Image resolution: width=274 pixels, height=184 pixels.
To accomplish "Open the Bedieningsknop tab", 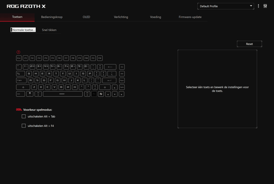I will [x=52, y=17].
